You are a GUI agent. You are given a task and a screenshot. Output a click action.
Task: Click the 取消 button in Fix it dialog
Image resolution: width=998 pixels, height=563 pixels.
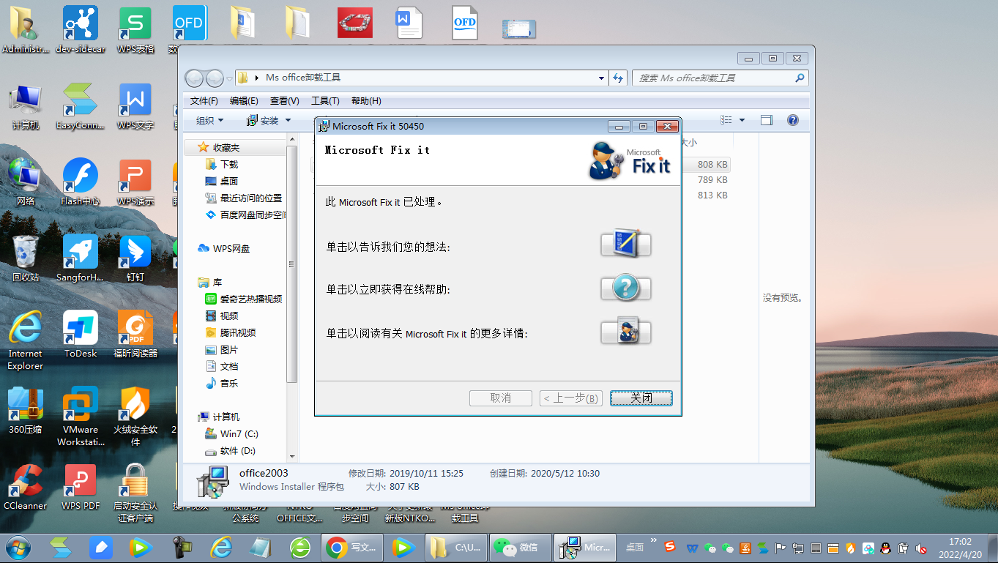(501, 398)
